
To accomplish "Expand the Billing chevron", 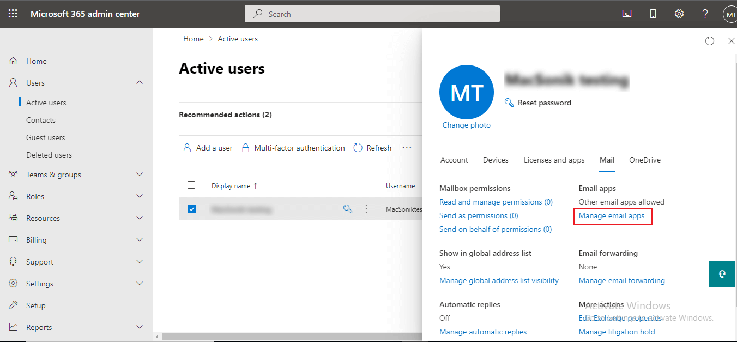I will point(140,239).
